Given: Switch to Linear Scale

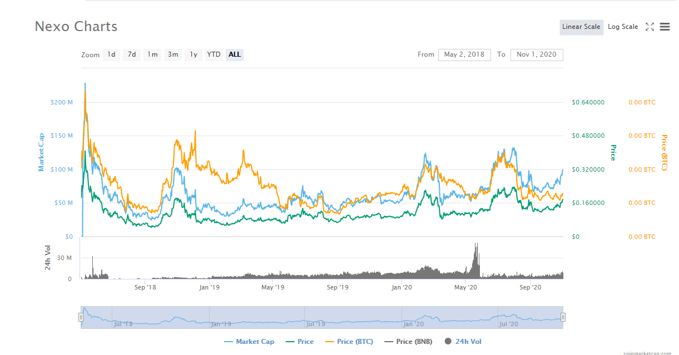Looking at the screenshot, I should tap(581, 27).
